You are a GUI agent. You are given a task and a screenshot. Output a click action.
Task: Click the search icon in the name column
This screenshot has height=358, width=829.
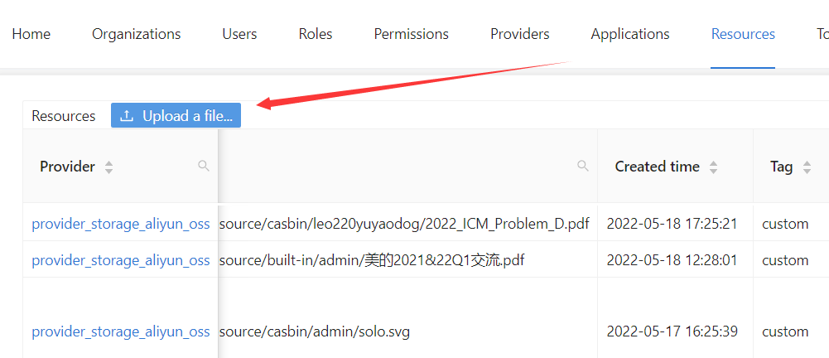583,167
